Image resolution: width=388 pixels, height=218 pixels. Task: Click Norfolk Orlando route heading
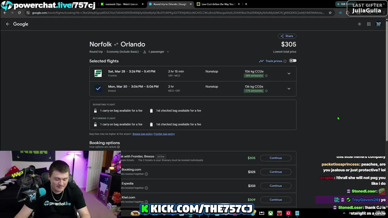117,44
